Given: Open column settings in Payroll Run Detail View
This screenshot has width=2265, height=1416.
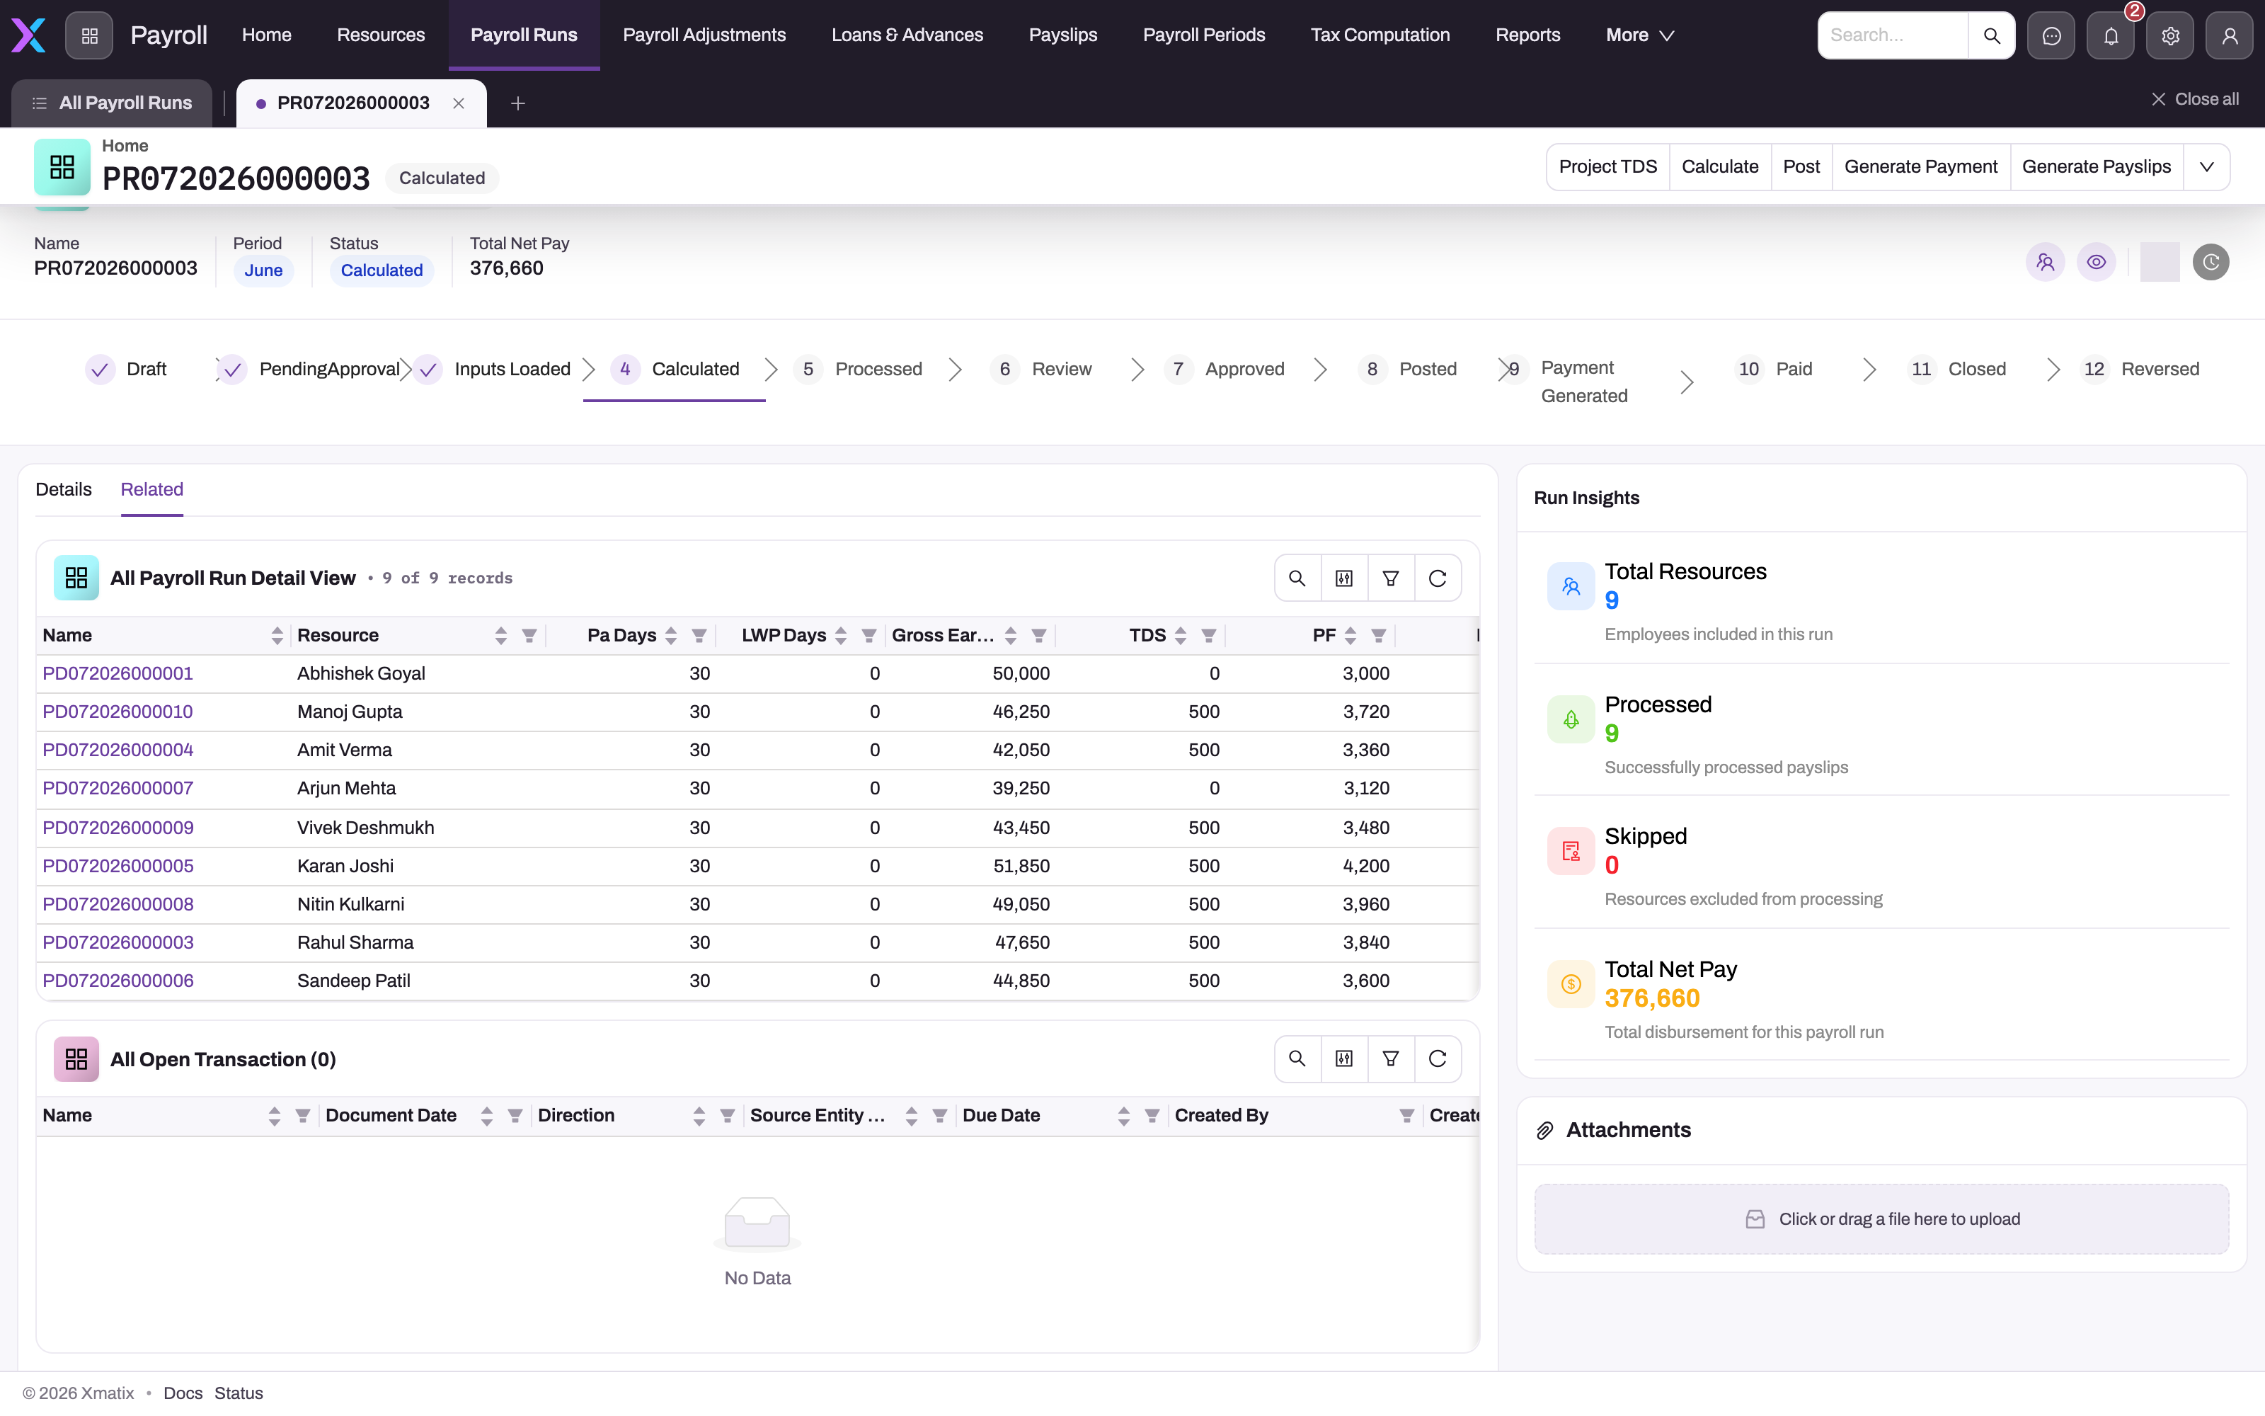Looking at the screenshot, I should coord(1344,578).
